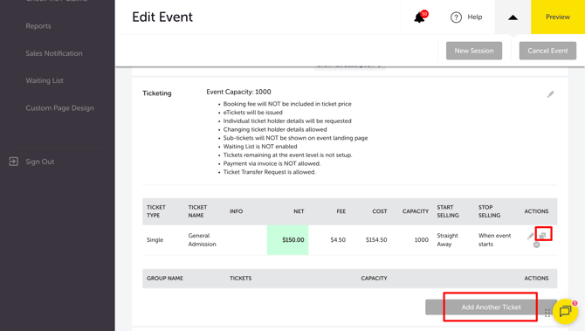
Task: Click the TICKET TYPE column header
Action: point(156,211)
